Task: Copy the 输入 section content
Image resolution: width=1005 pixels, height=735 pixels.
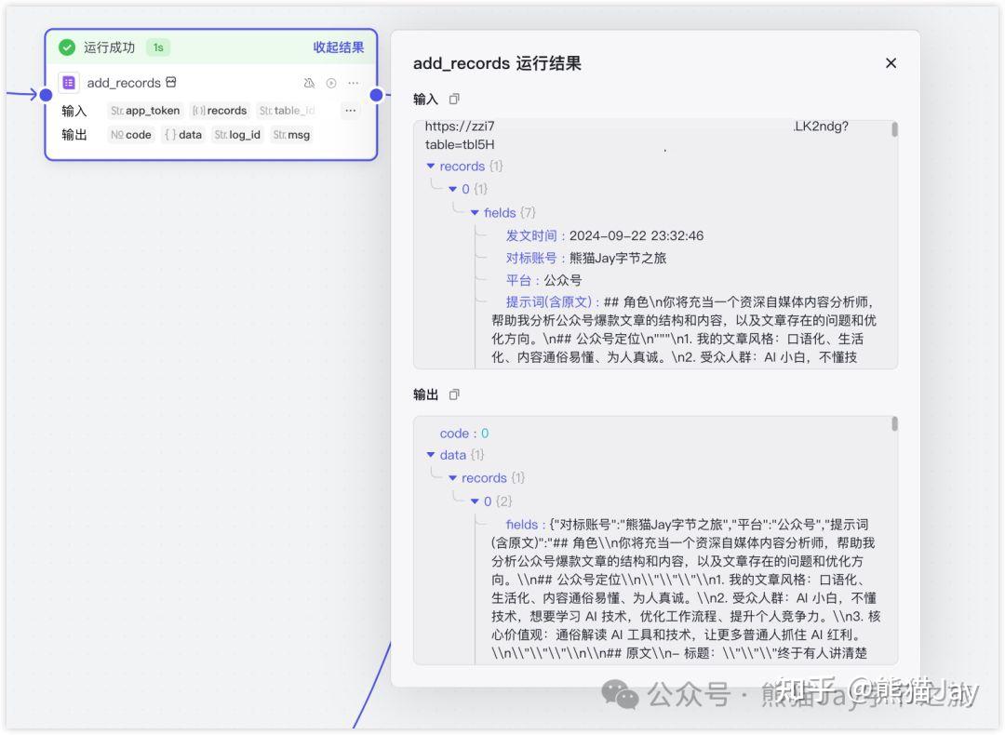Action: tap(454, 99)
